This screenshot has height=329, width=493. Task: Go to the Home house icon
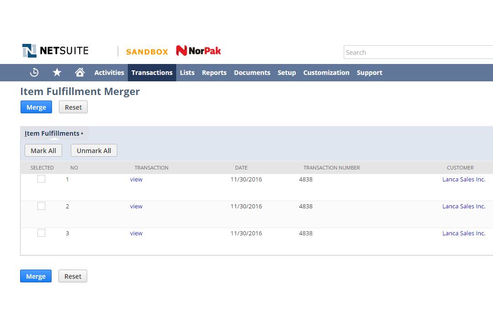point(80,72)
